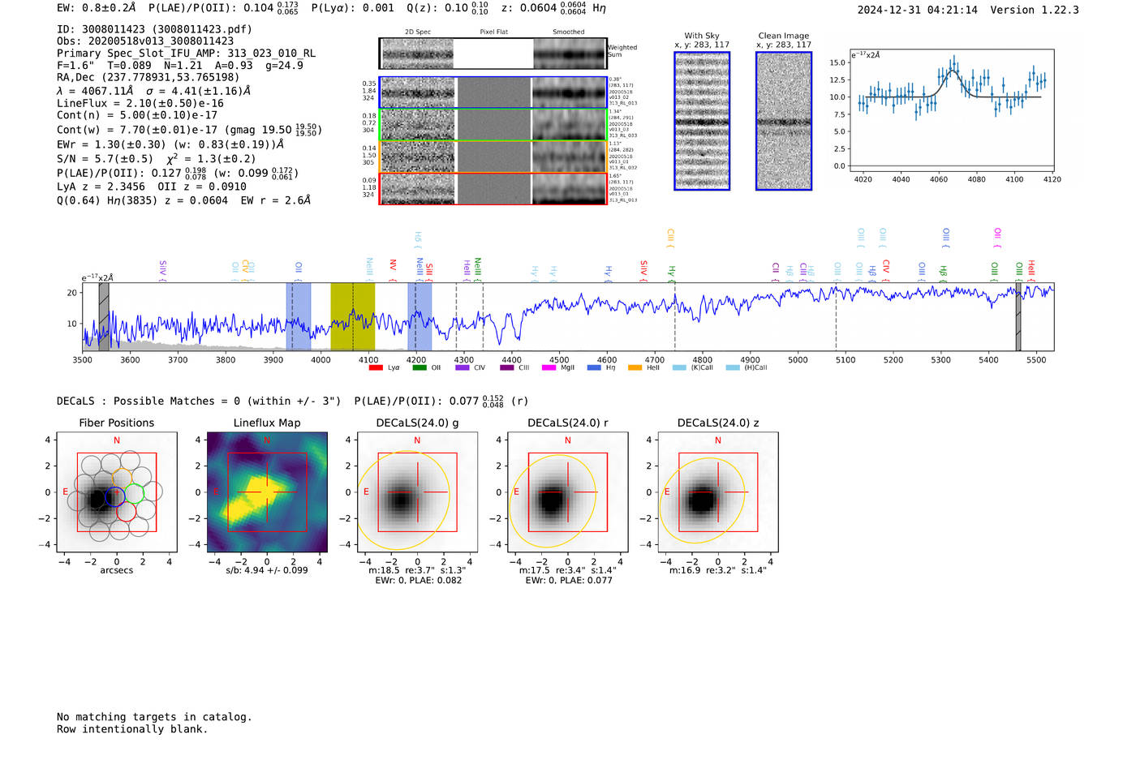Click the hatched gray band near 3545Å
Image resolution: width=1136 pixels, height=773 pixels.
104,316
